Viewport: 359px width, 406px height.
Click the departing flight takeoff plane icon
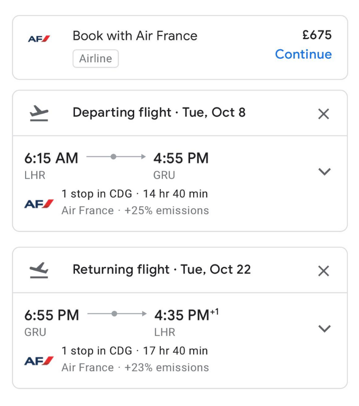(x=39, y=113)
